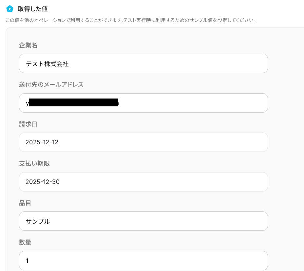This screenshot has height=271, width=304.
Task: Click the 品目 field label
Action: coord(25,203)
